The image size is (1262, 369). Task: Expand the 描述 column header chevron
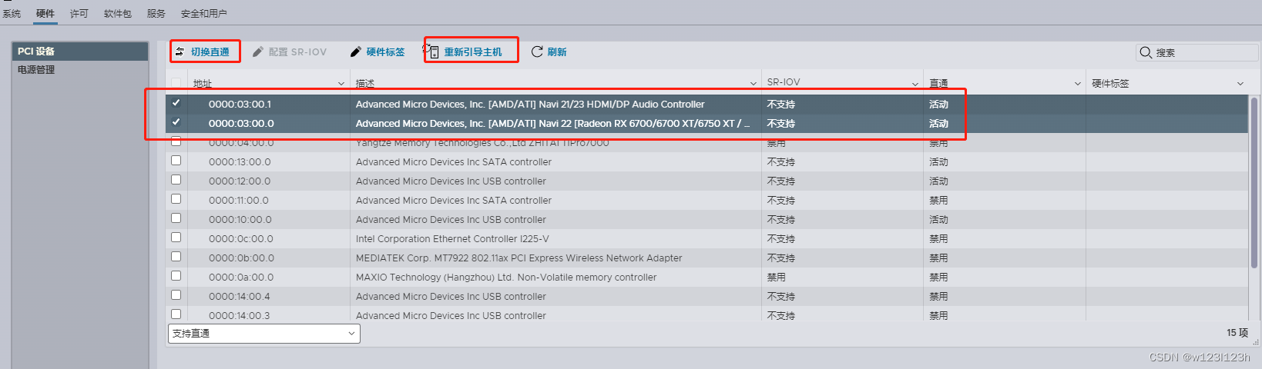pyautogui.click(x=754, y=83)
